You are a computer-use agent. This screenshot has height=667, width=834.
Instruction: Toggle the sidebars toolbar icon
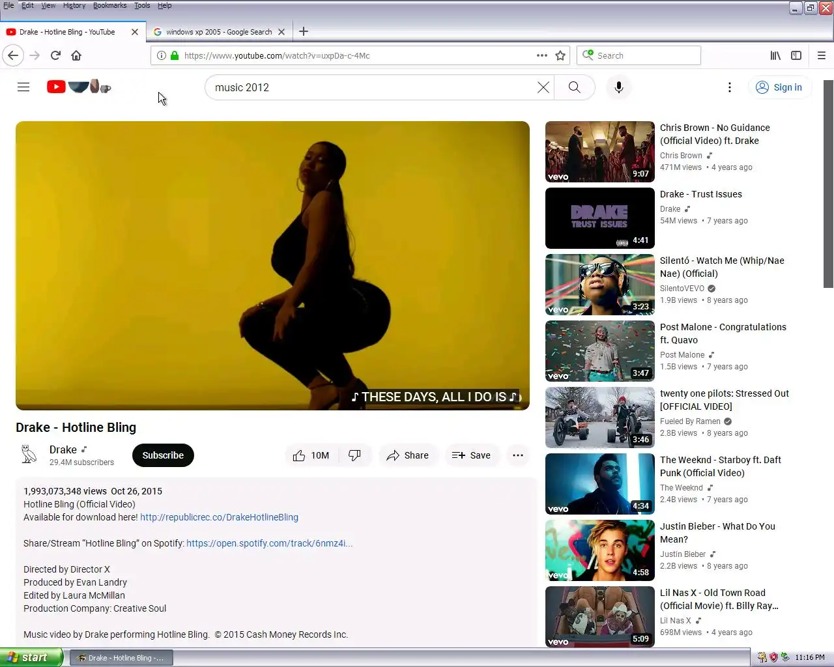coord(796,55)
